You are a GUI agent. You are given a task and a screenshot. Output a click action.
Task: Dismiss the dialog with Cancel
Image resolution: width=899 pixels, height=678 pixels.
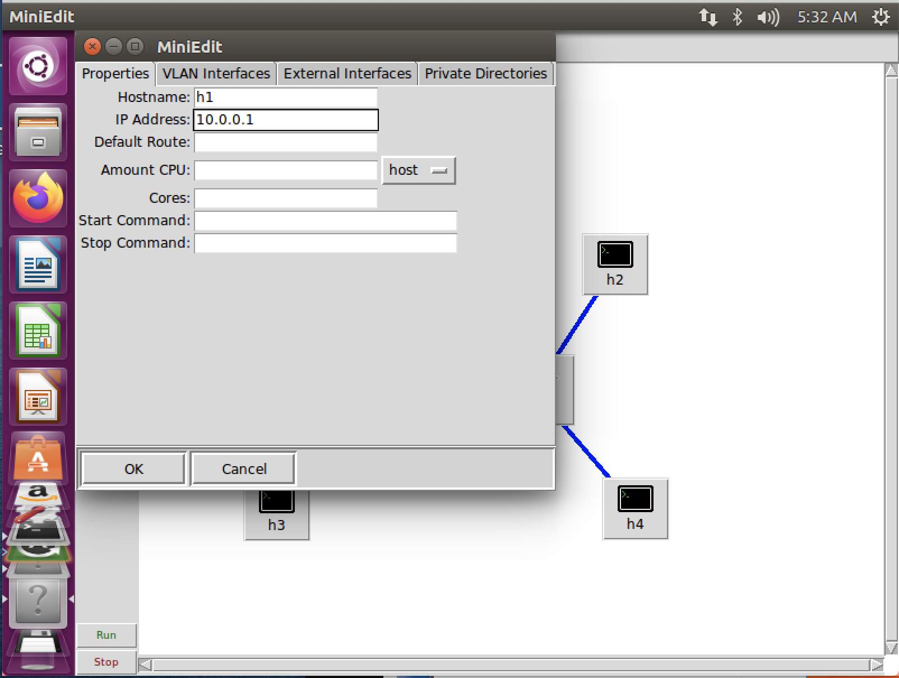point(243,468)
